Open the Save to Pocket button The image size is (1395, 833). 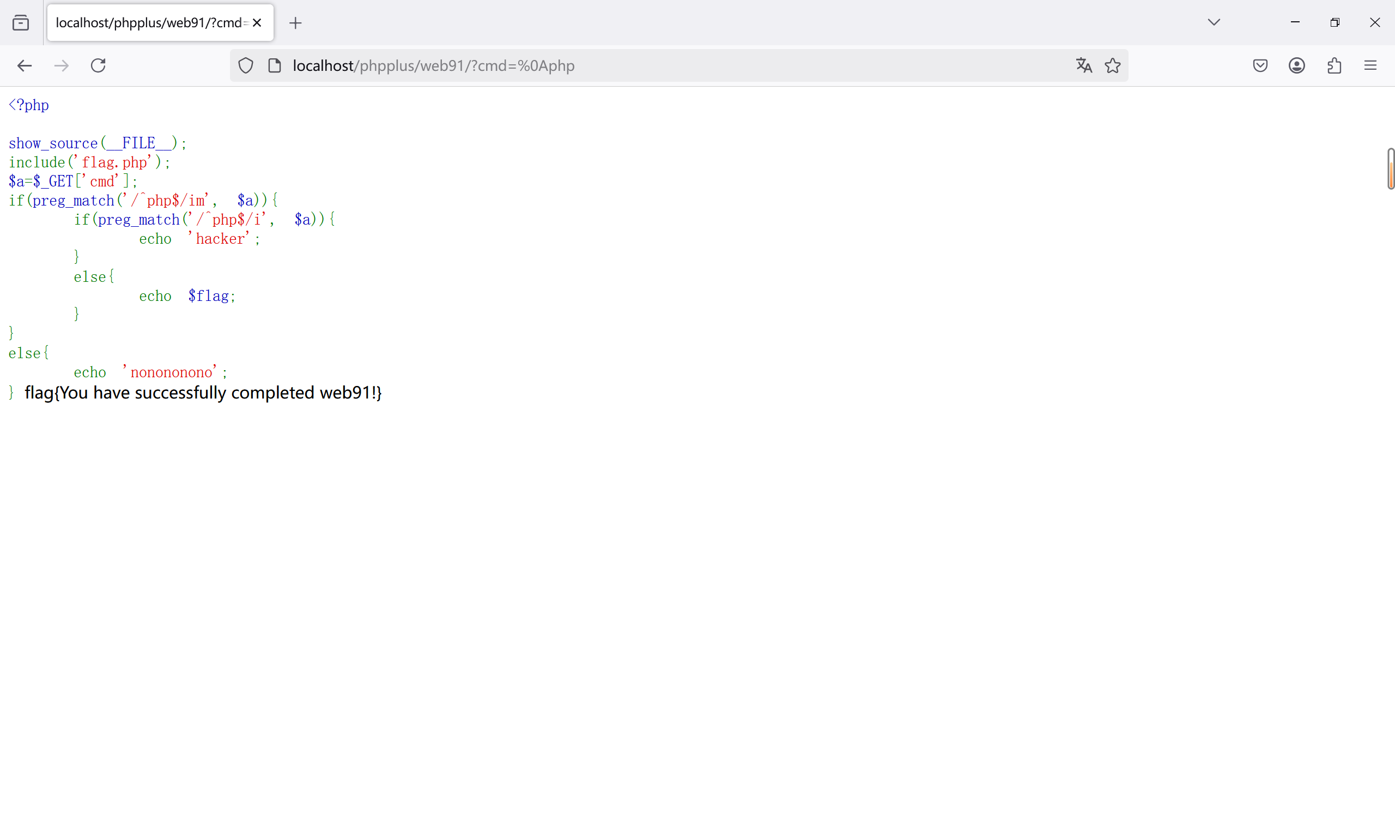[x=1260, y=65]
